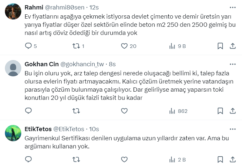Open more options on EtikTetos's tweet
Viewport: 242px width, 168px height.
pos(233,129)
